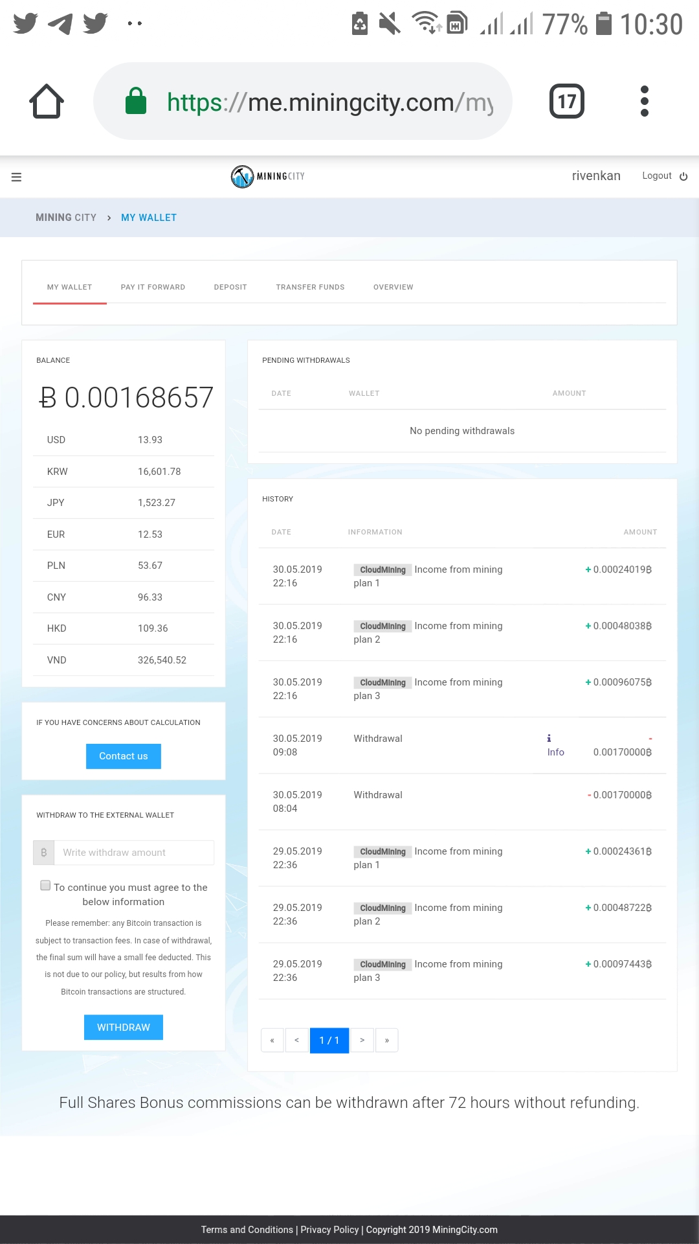Tap the browser URL address bar
699x1244 pixels.
(303, 101)
